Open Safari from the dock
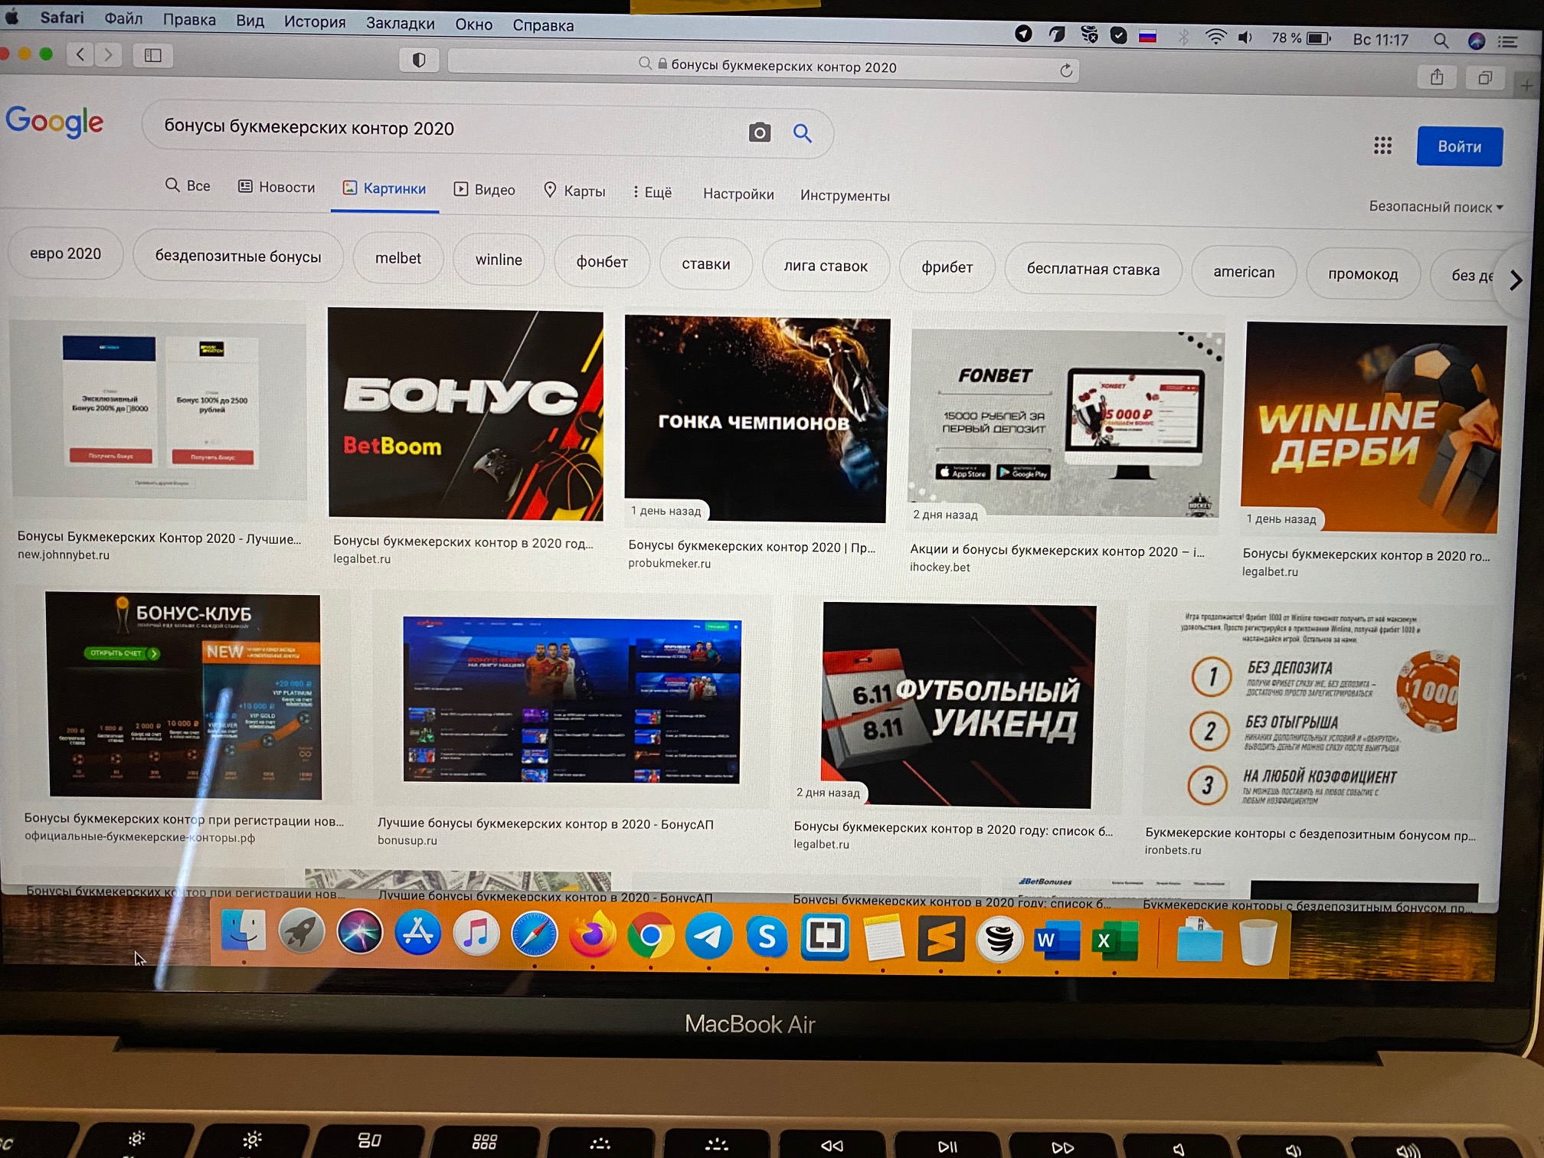This screenshot has height=1158, width=1544. coord(534,934)
